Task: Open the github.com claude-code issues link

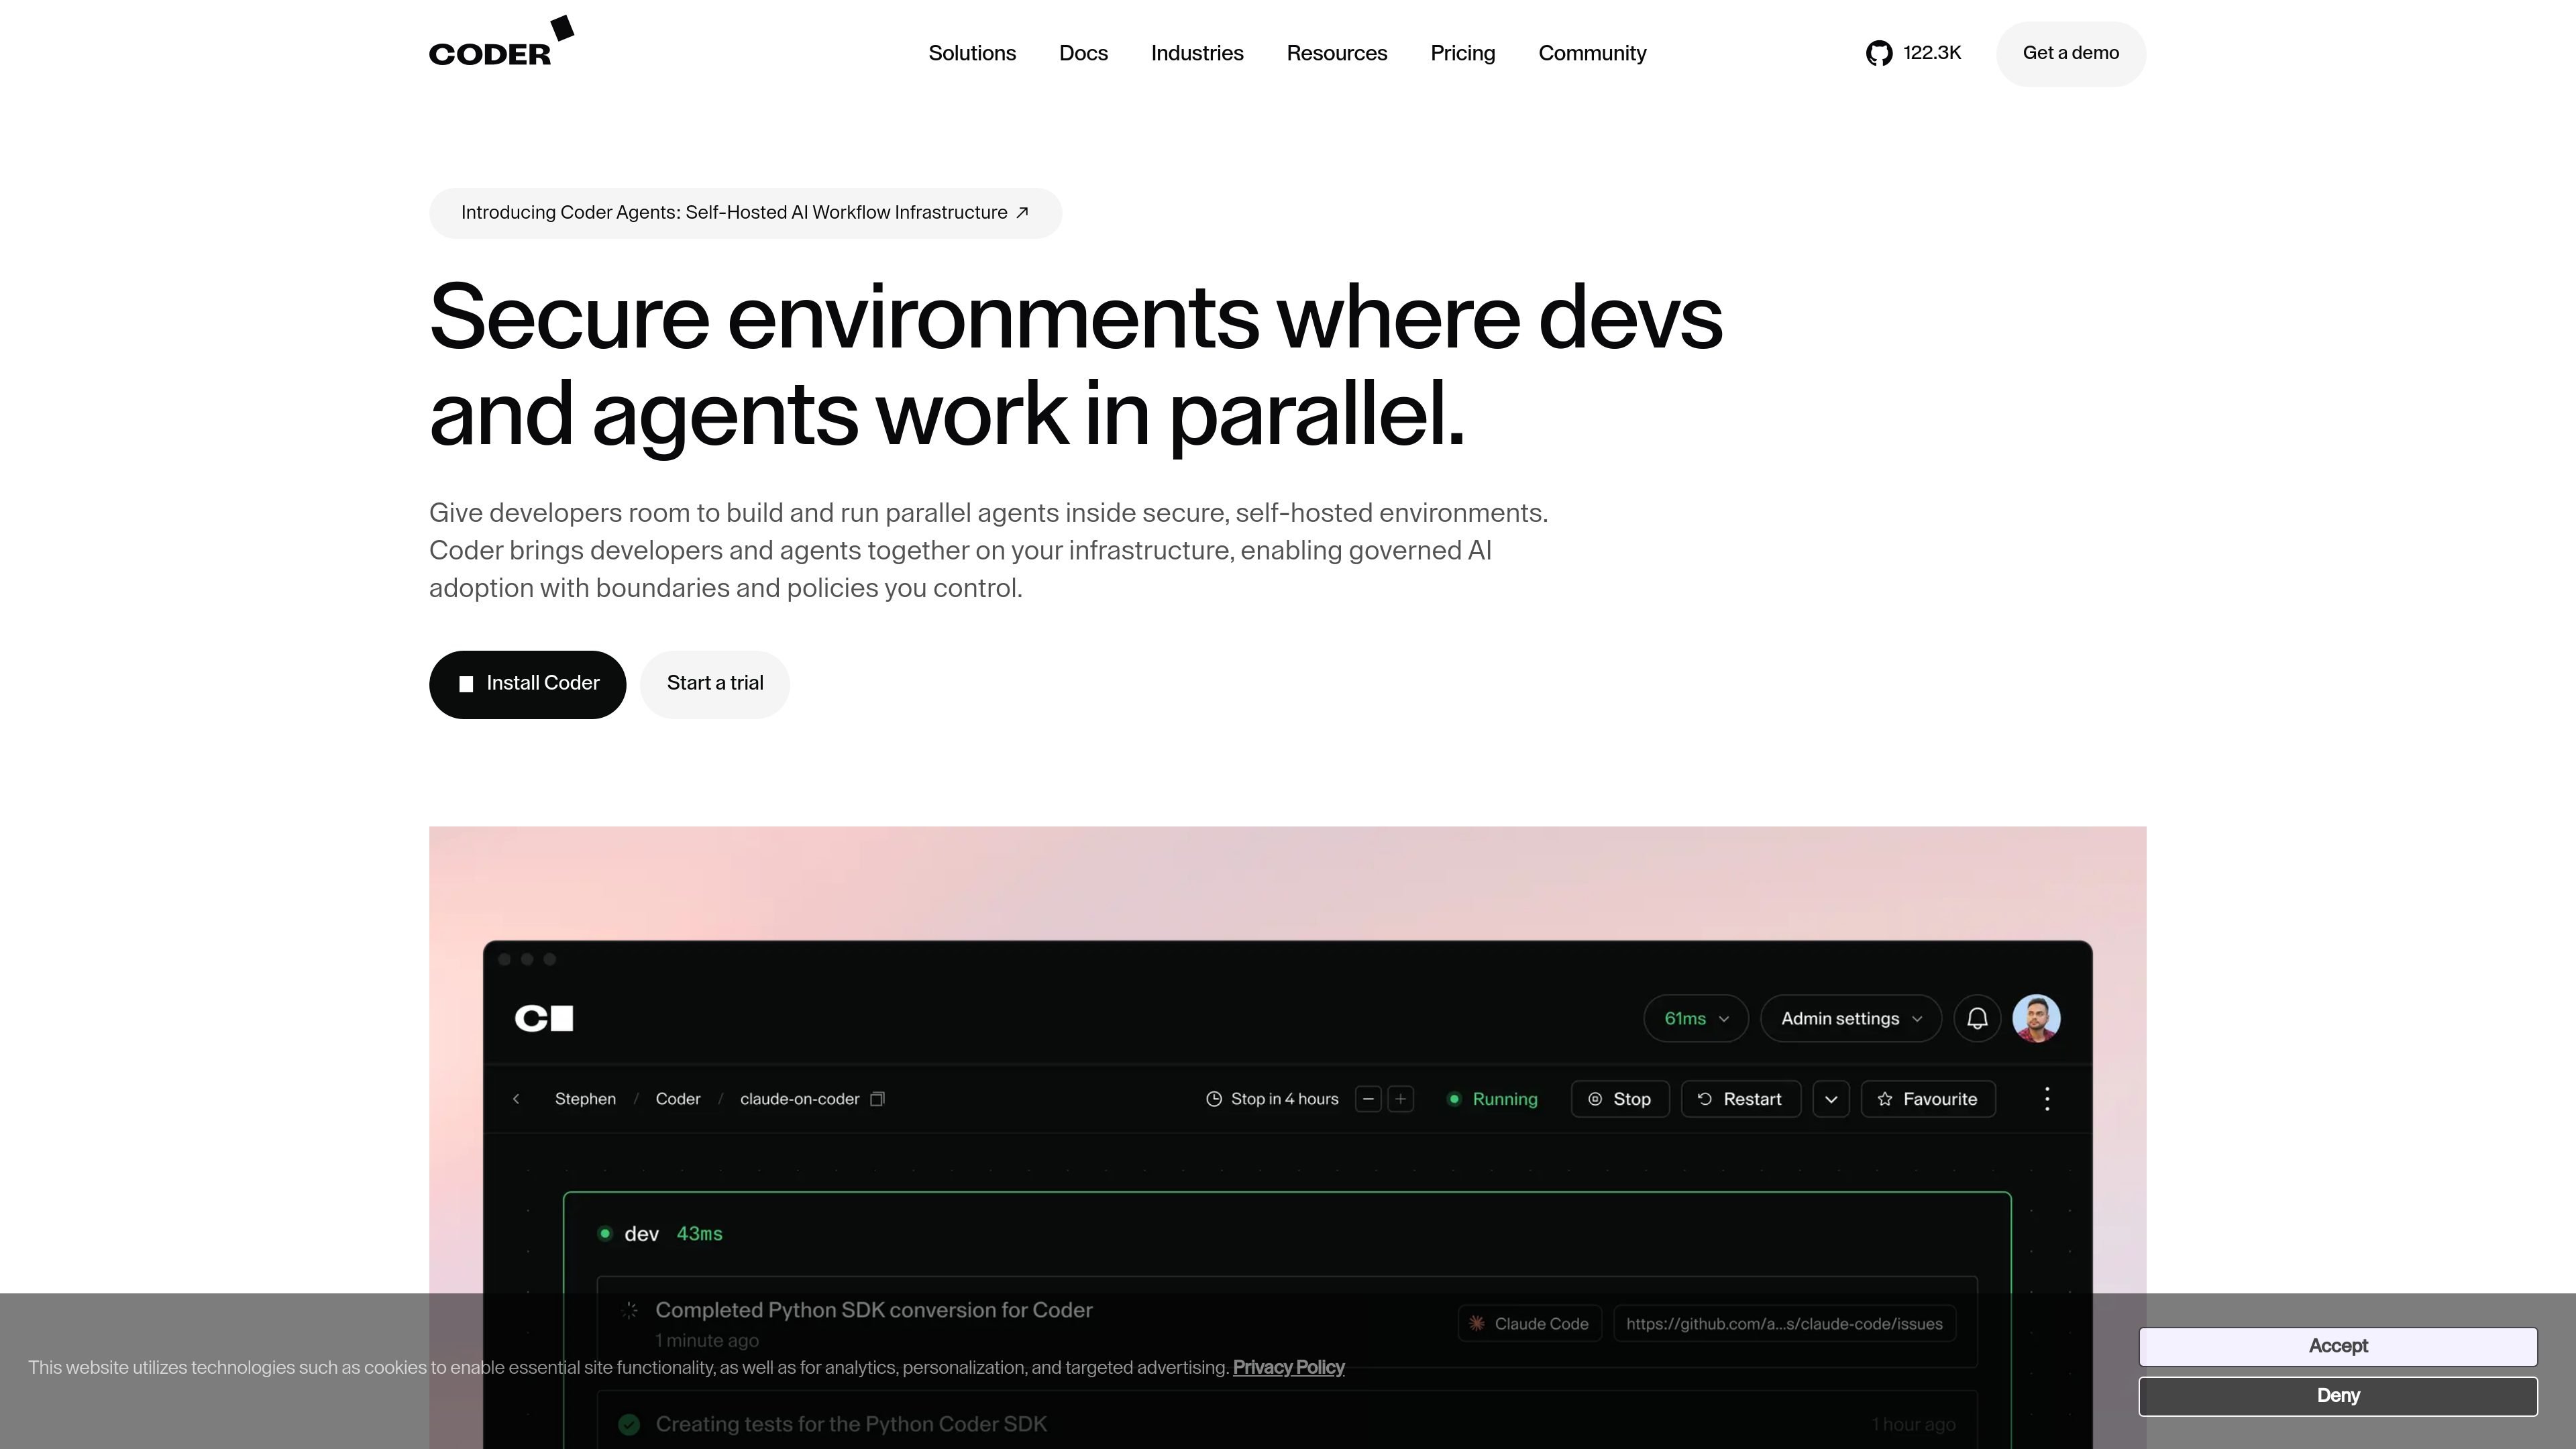Action: [x=1784, y=1323]
